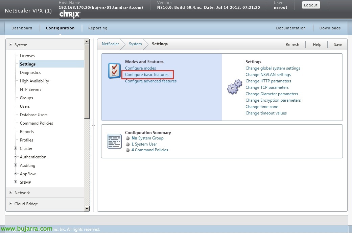Expand the SNMP tree node
Screen dimensions: 352x233
15,182
